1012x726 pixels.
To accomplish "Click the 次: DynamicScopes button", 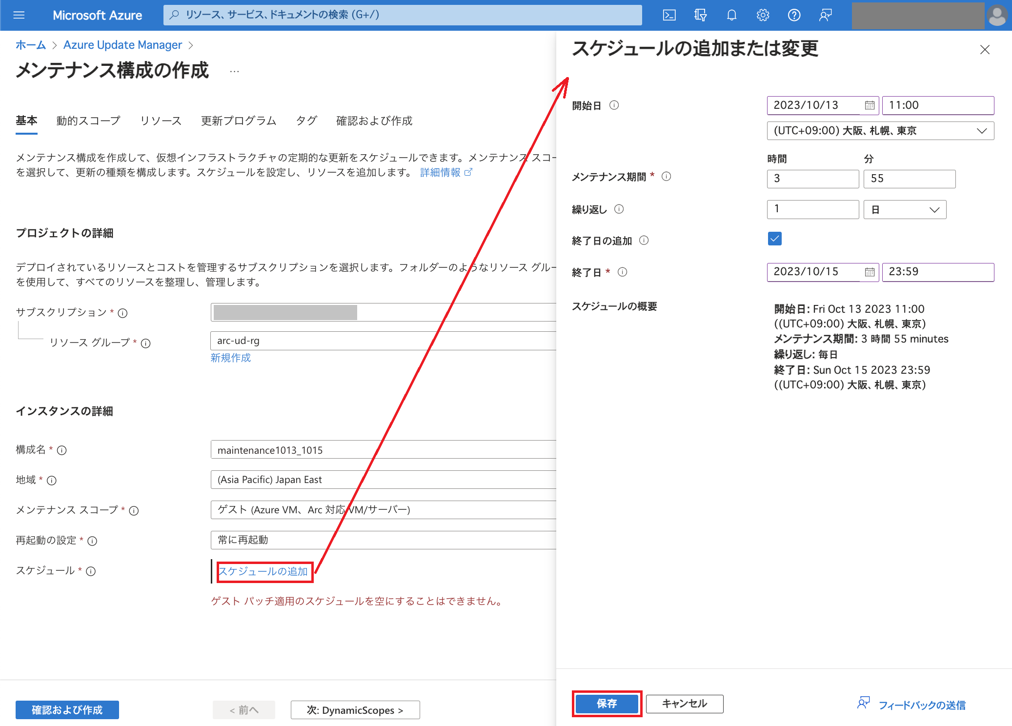I will click(x=355, y=710).
